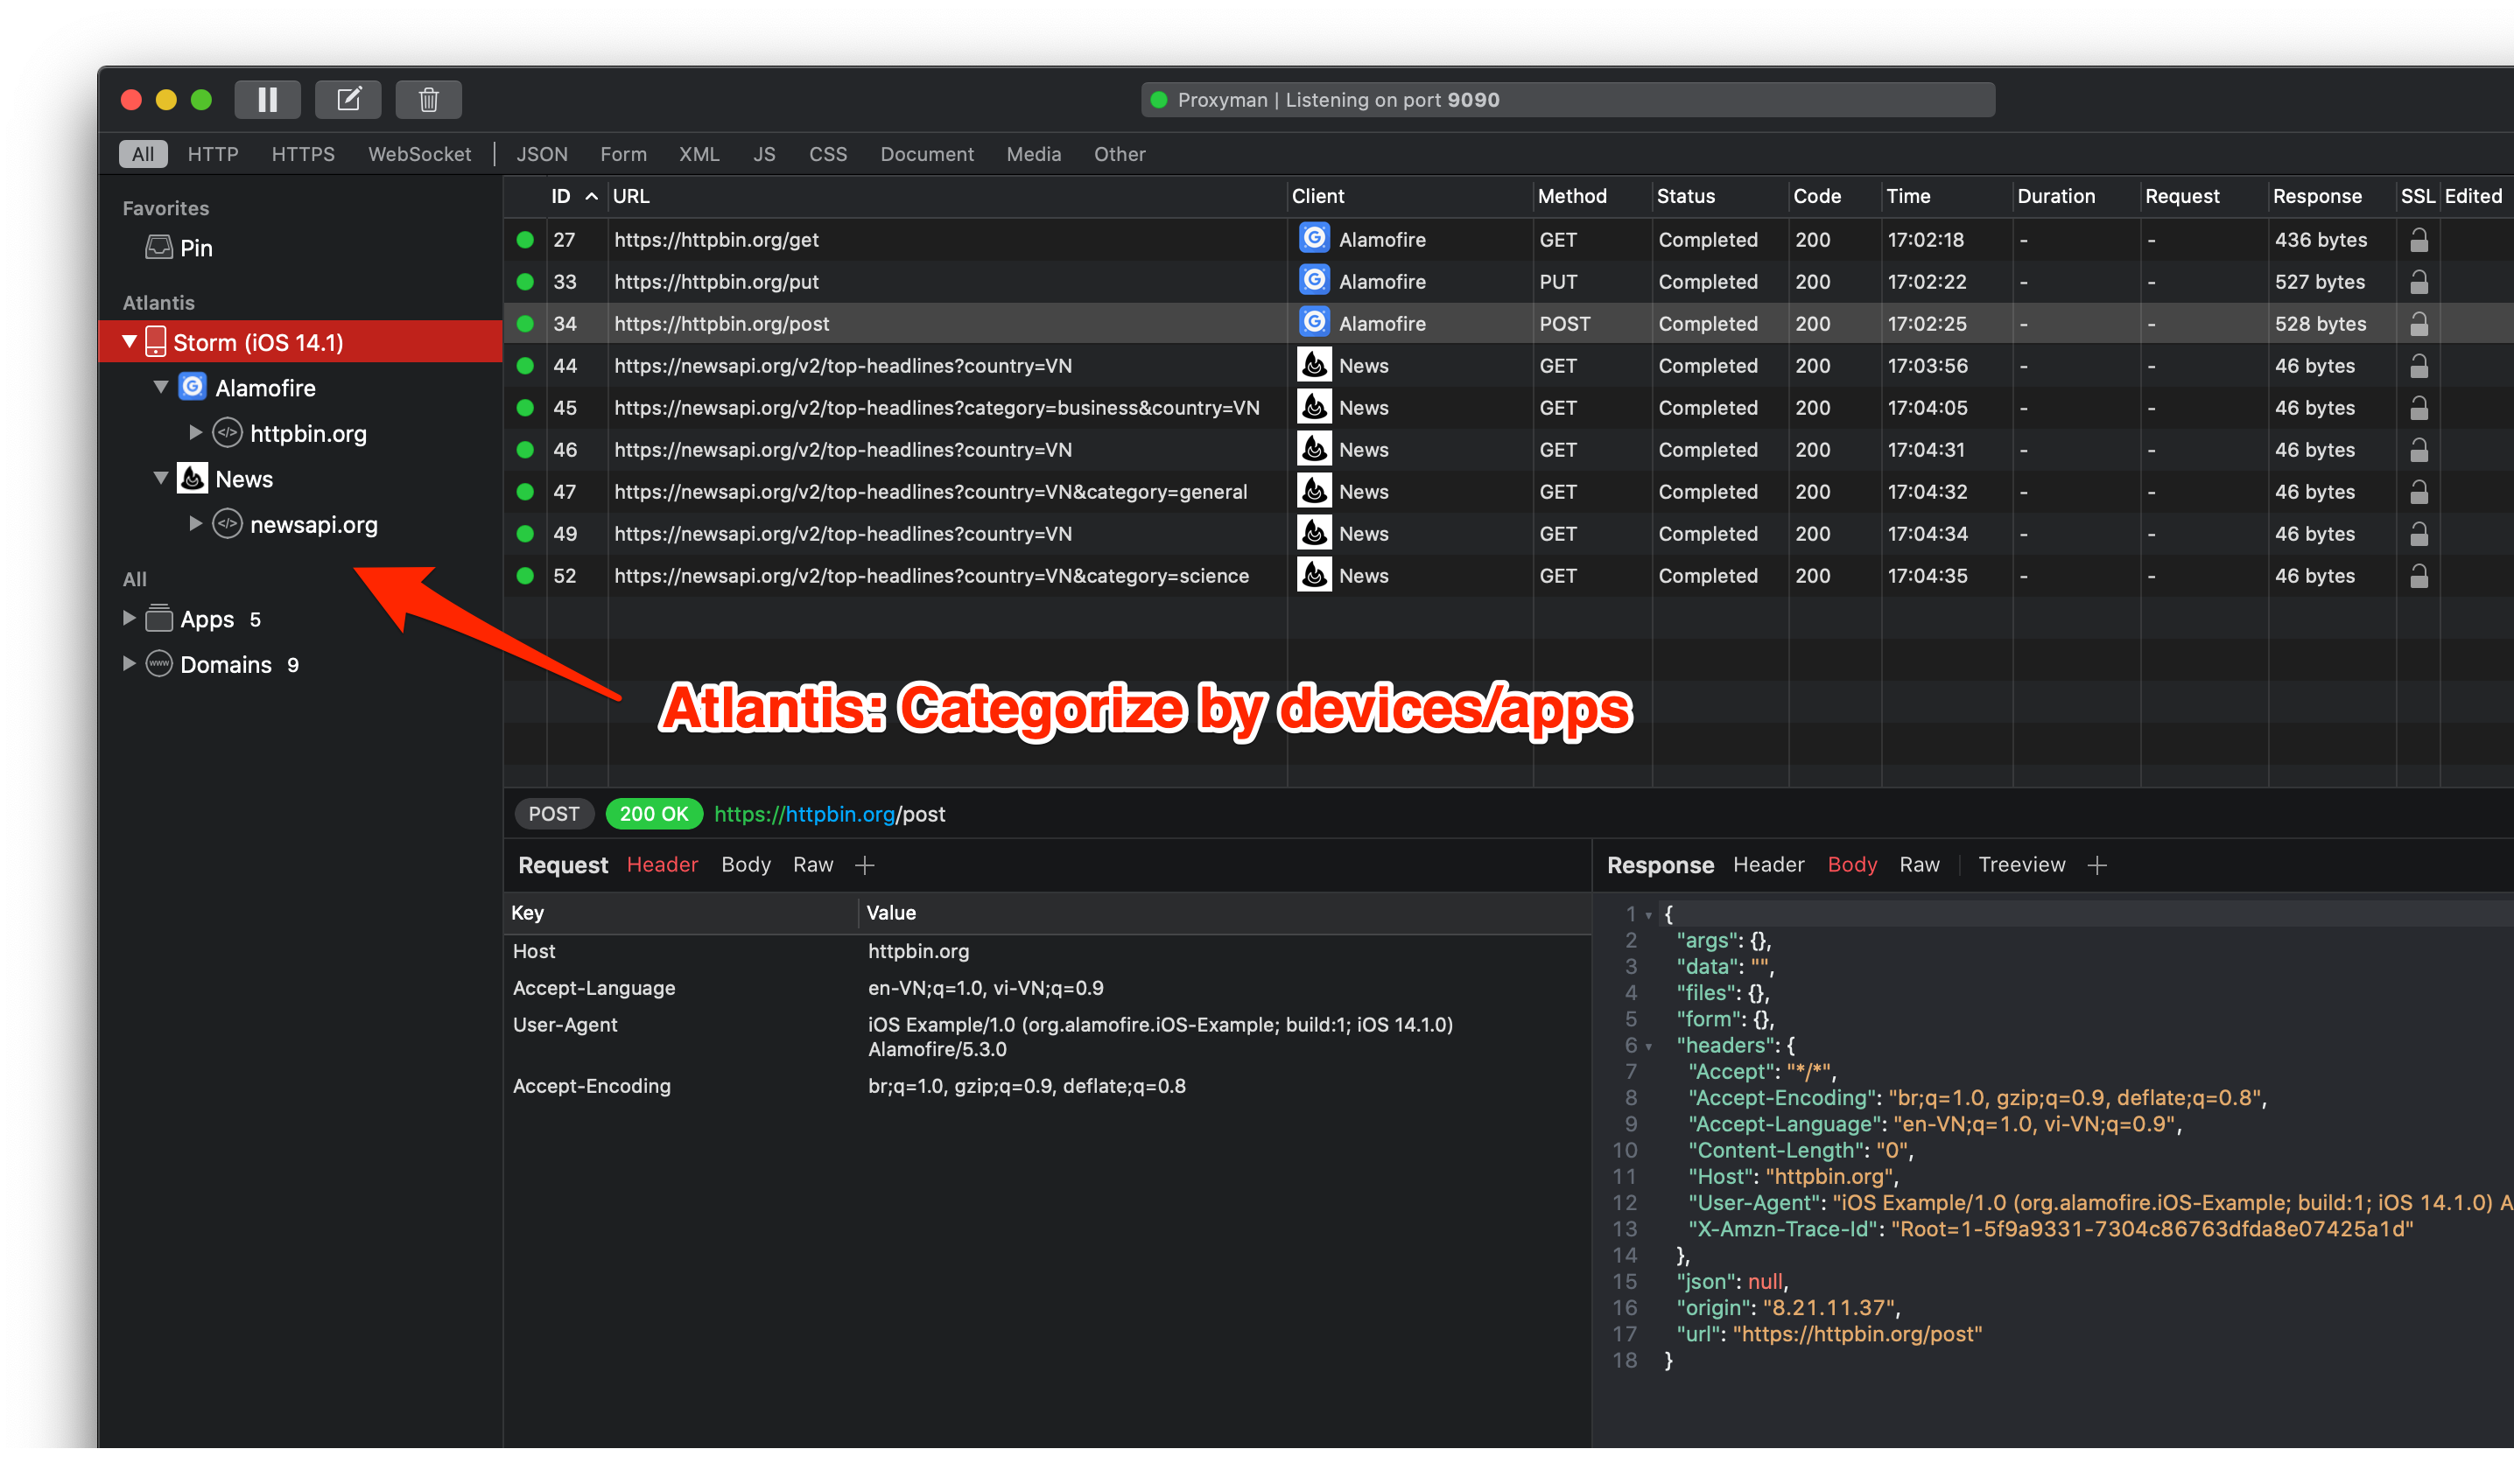This screenshot has height=1484, width=2514.
Task: Clear session with the trash icon
Action: [428, 99]
